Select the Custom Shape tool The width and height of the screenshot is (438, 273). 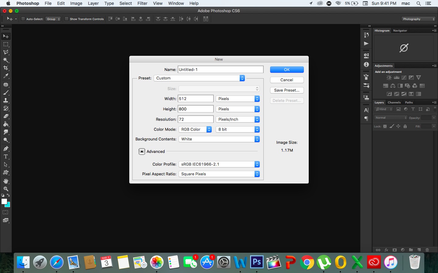6,172
